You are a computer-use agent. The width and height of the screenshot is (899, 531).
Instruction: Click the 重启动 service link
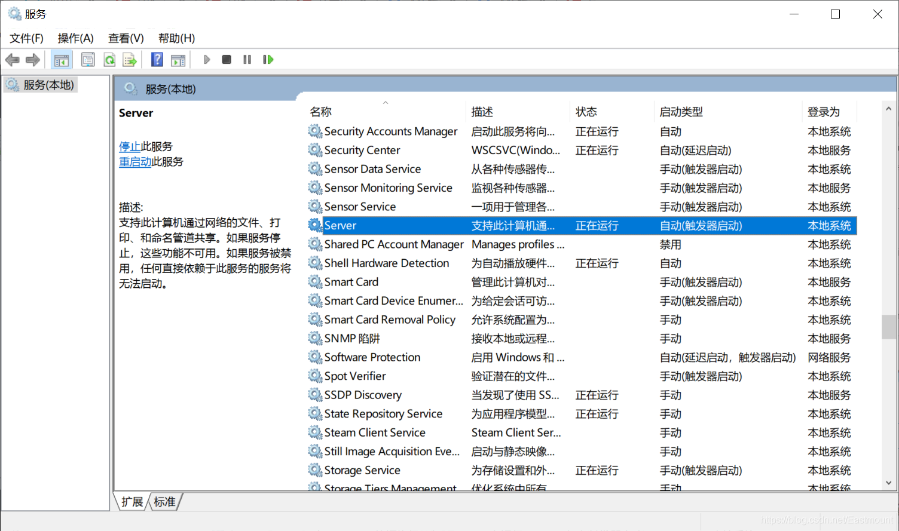pos(135,162)
